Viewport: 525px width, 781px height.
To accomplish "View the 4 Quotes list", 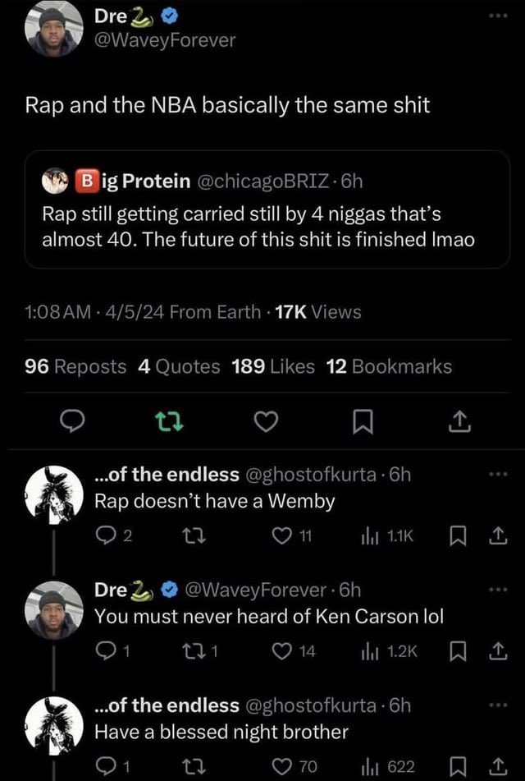I will (179, 366).
